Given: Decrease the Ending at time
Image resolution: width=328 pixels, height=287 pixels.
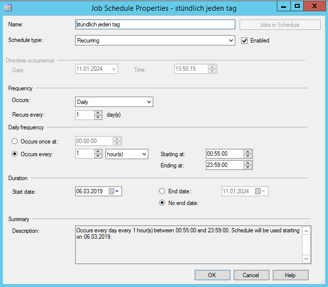Looking at the screenshot, I should coord(247,167).
